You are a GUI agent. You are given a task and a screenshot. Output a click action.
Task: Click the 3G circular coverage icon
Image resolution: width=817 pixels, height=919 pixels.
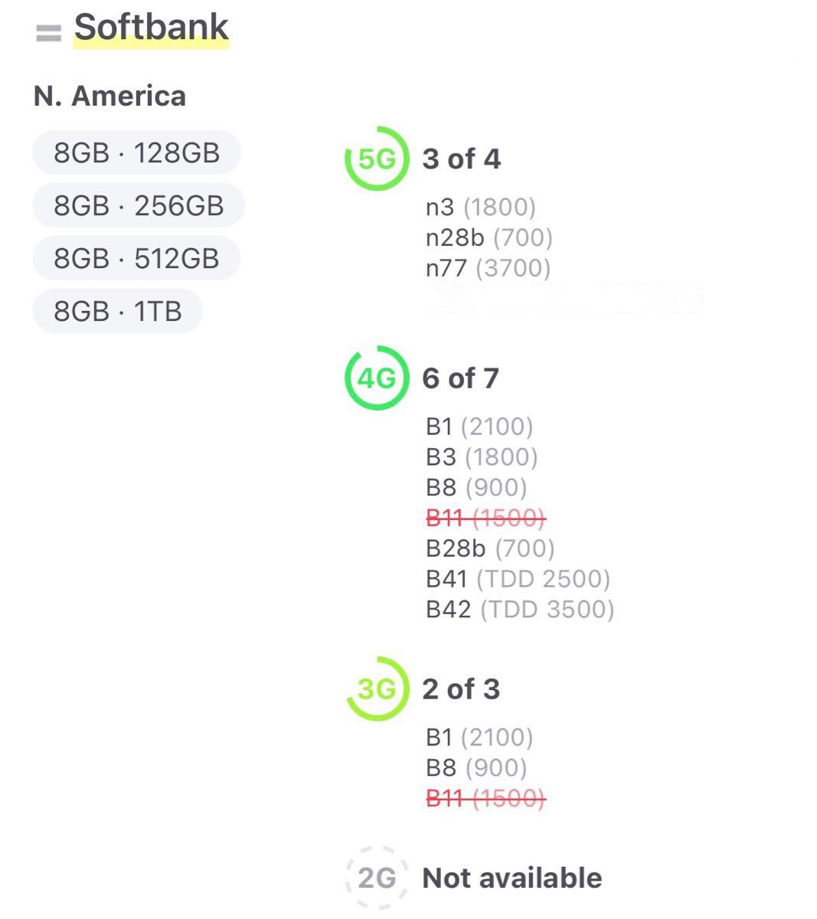point(377,688)
